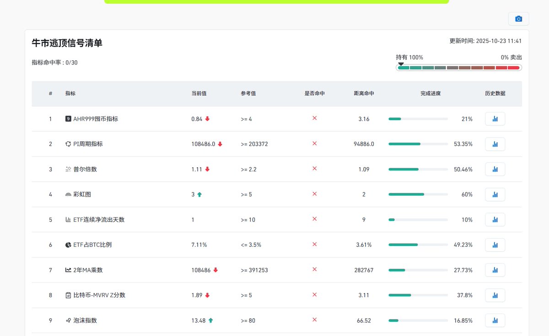
Task: Click the 彩虹图 indicator name
Action: [x=82, y=194]
